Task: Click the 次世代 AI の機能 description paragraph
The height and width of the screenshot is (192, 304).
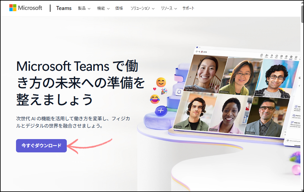Action: coord(73,122)
